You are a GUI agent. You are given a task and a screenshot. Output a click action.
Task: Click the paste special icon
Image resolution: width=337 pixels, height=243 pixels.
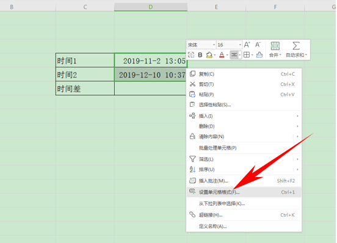192,104
